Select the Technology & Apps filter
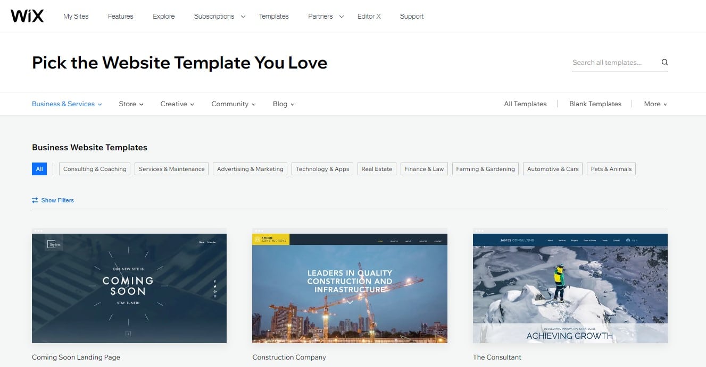This screenshot has width=706, height=367. pyautogui.click(x=322, y=169)
